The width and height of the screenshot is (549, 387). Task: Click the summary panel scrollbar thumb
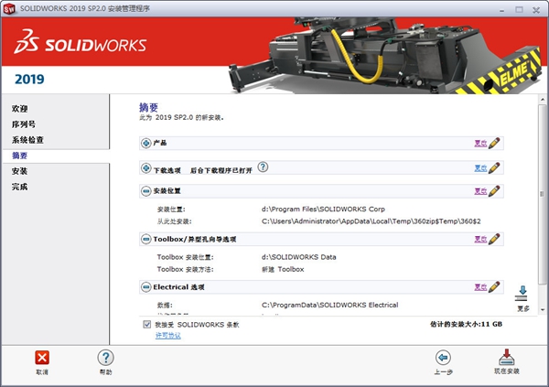542,194
